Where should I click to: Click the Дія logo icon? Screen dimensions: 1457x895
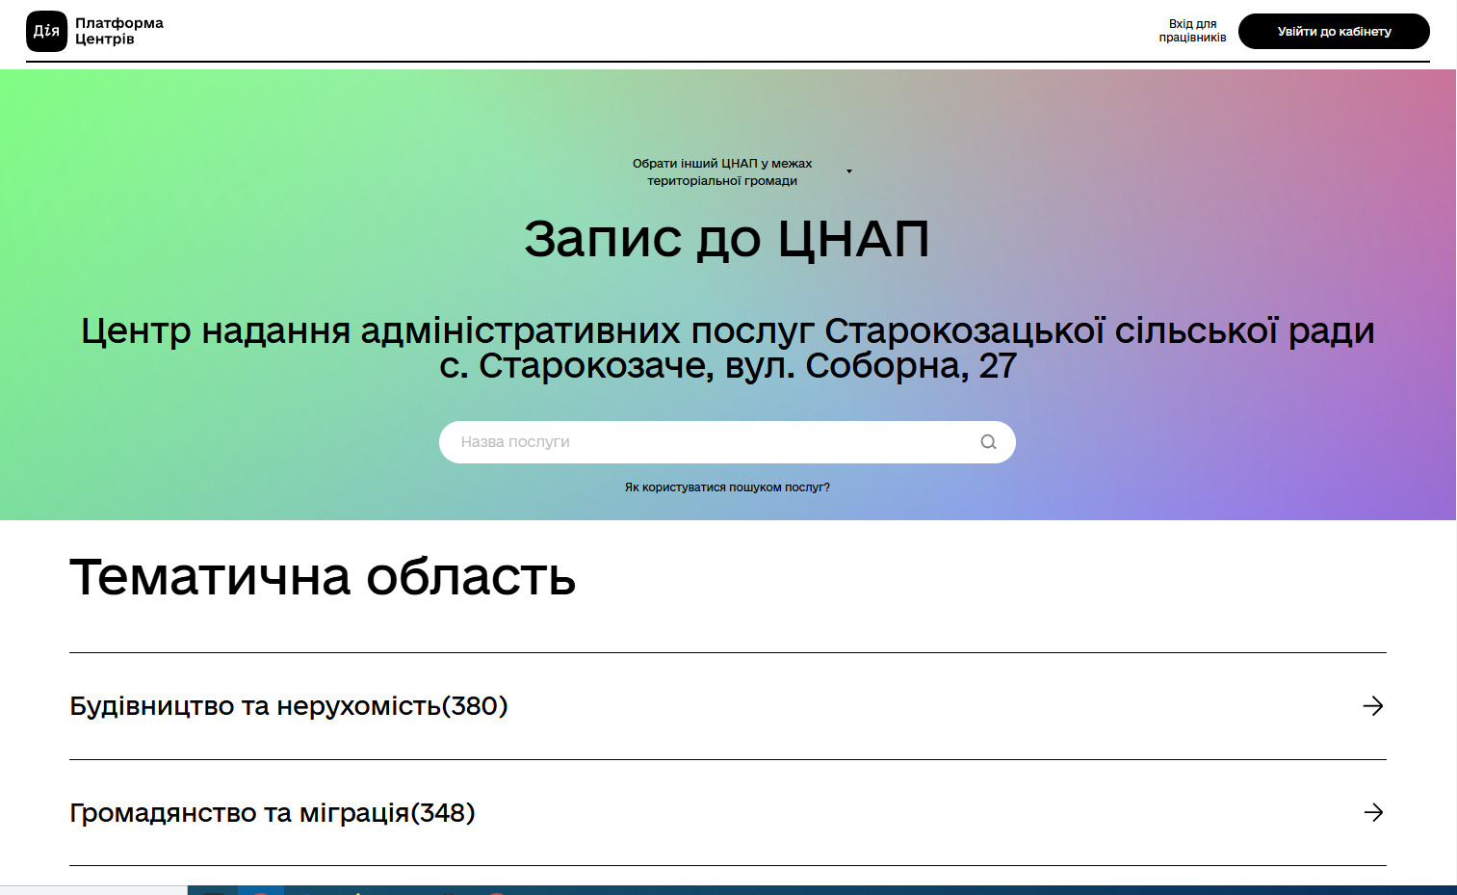pyautogui.click(x=46, y=31)
